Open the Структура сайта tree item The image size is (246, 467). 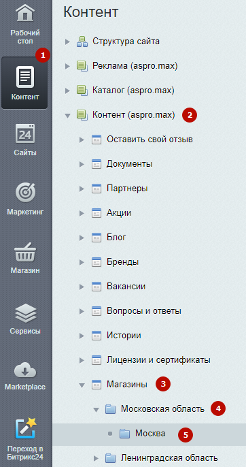pyautogui.click(x=126, y=42)
